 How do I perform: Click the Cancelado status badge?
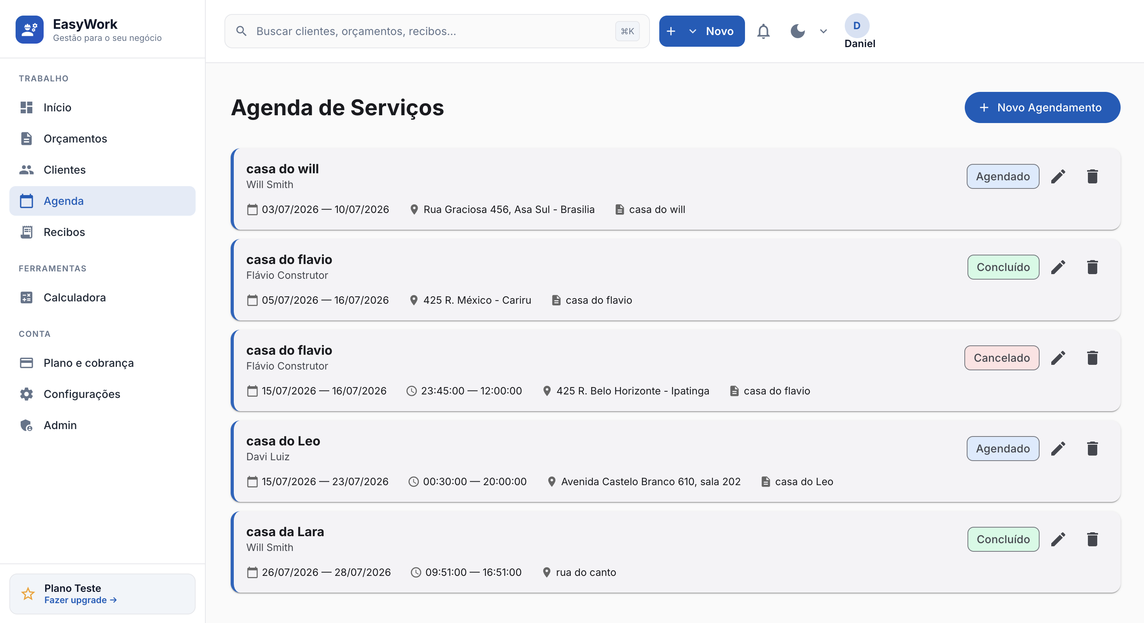(x=1002, y=358)
